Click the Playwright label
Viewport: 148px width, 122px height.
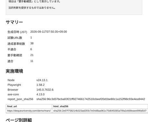pyautogui.click(x=14, y=85)
